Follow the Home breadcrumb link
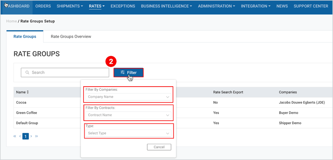 pos(11,21)
